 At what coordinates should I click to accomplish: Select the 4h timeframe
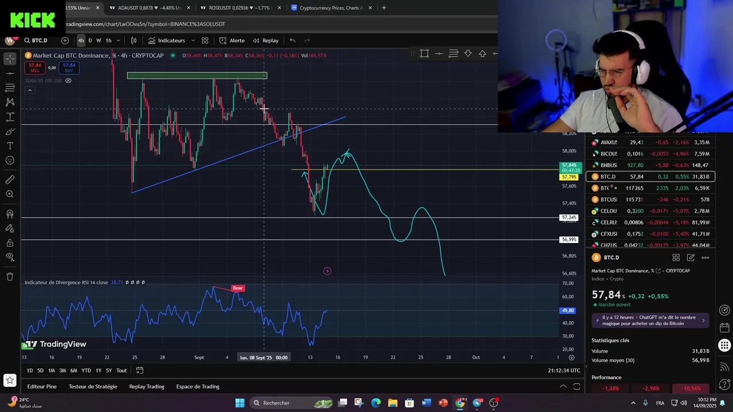click(81, 41)
